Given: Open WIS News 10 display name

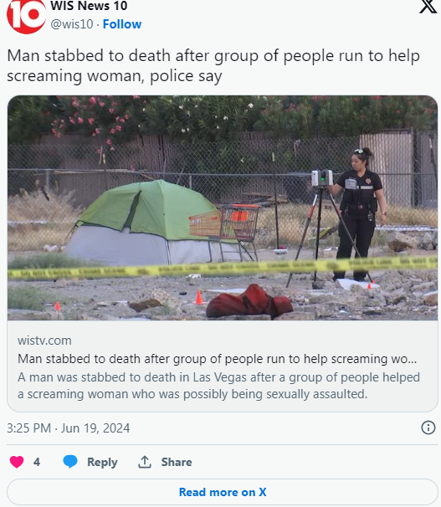Looking at the screenshot, I should [x=89, y=6].
